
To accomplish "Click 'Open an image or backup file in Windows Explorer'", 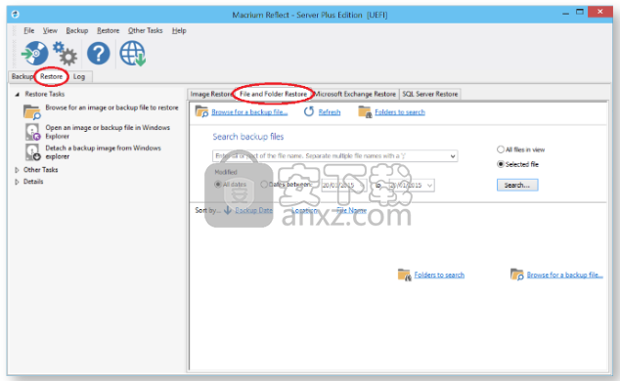I will coord(108,132).
